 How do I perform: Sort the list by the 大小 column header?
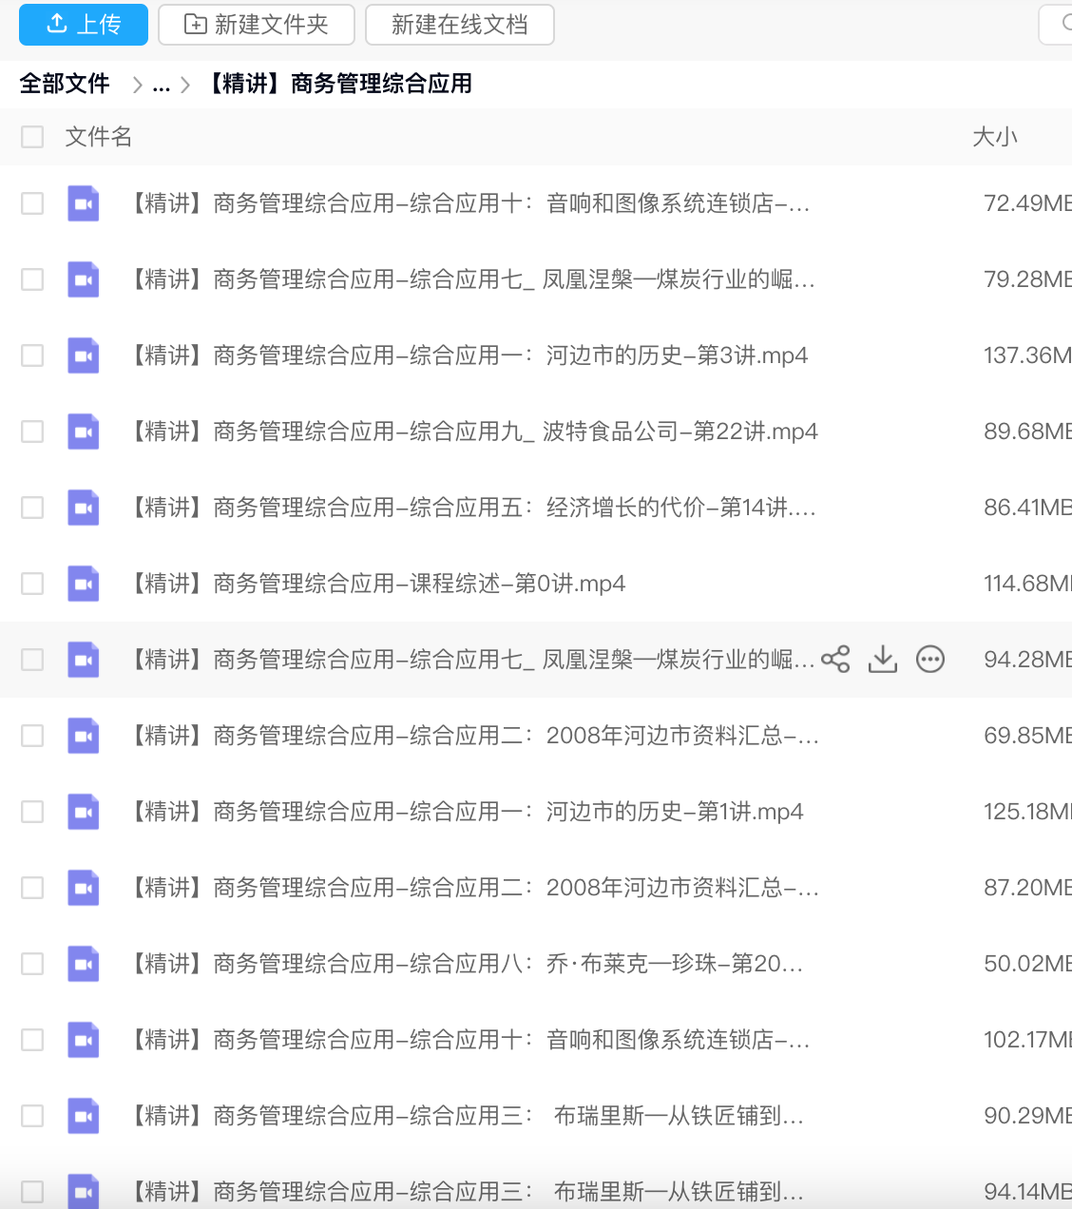click(995, 137)
